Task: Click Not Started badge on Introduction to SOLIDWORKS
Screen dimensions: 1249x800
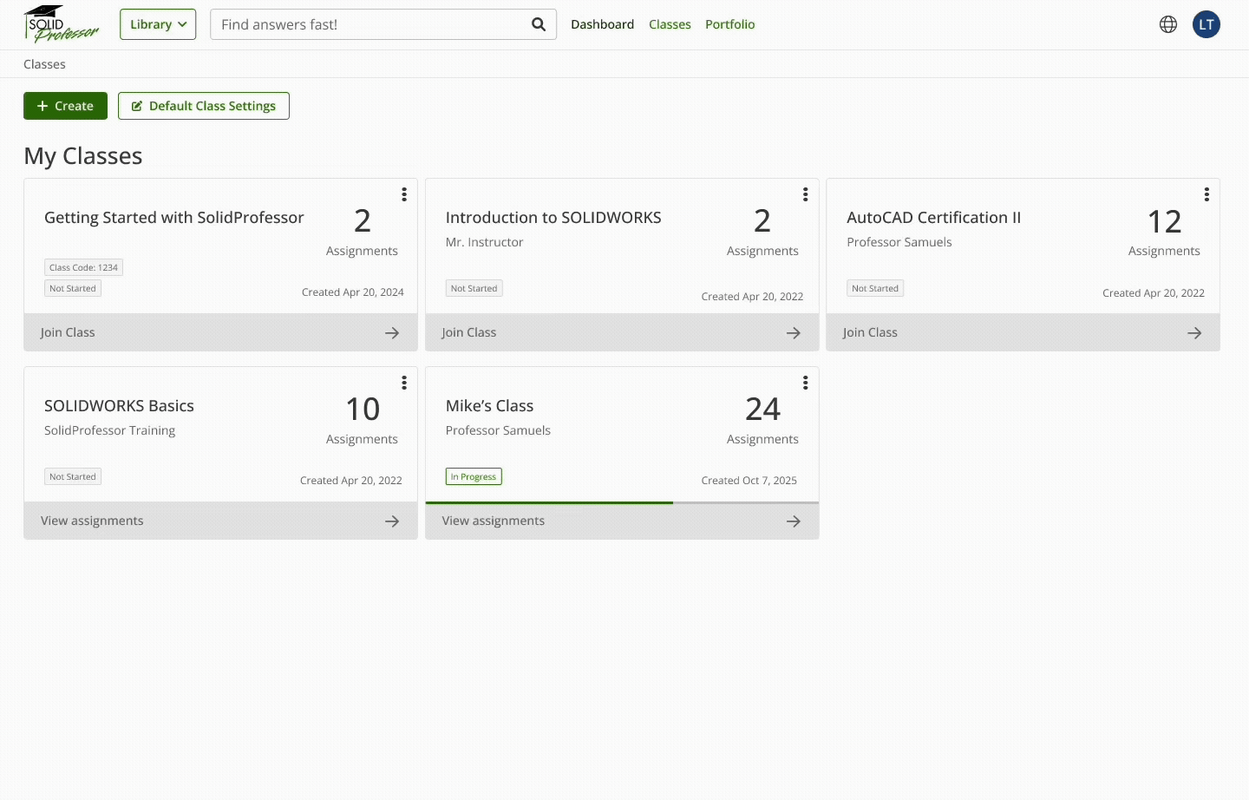Action: [x=474, y=288]
